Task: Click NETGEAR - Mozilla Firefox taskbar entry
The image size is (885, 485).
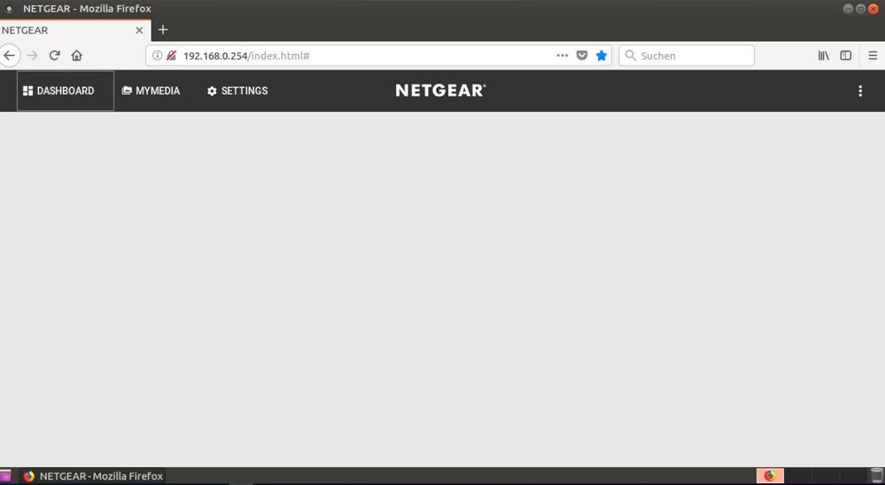Action: click(93, 476)
